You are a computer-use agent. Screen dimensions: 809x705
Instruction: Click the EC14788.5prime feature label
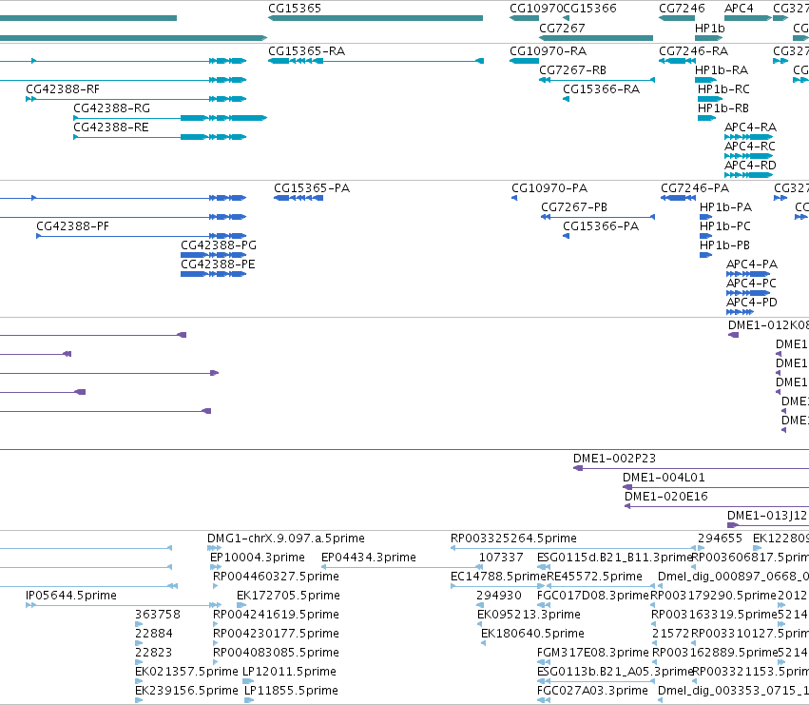tap(498, 577)
